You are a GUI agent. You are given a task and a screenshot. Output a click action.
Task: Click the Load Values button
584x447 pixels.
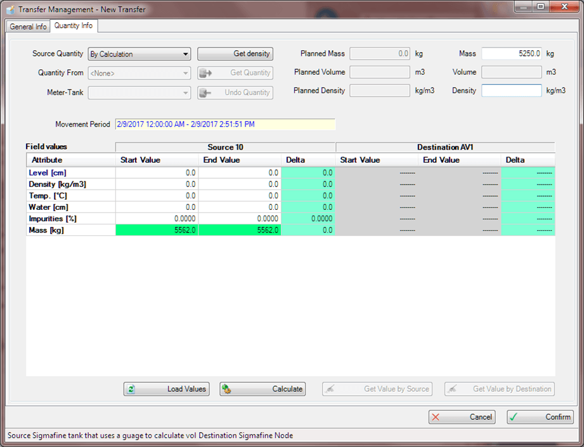166,389
